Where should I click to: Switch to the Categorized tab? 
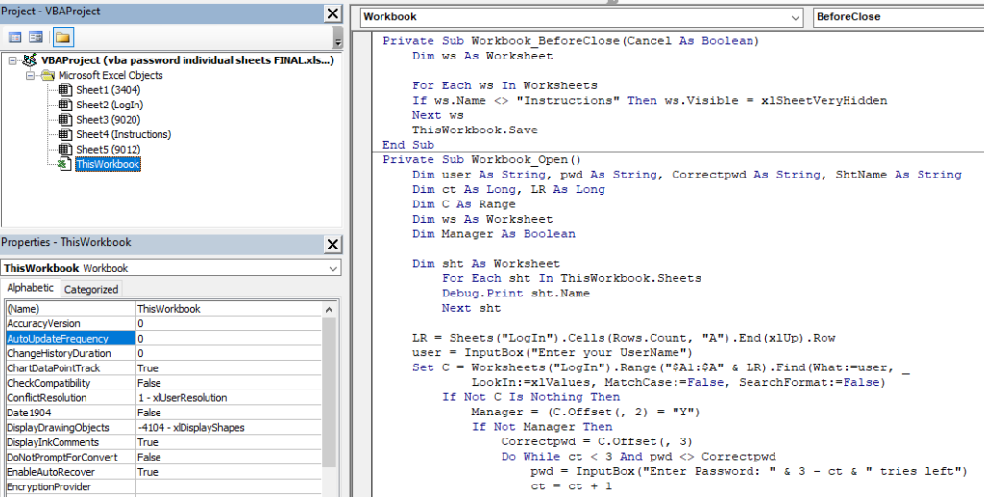(91, 289)
